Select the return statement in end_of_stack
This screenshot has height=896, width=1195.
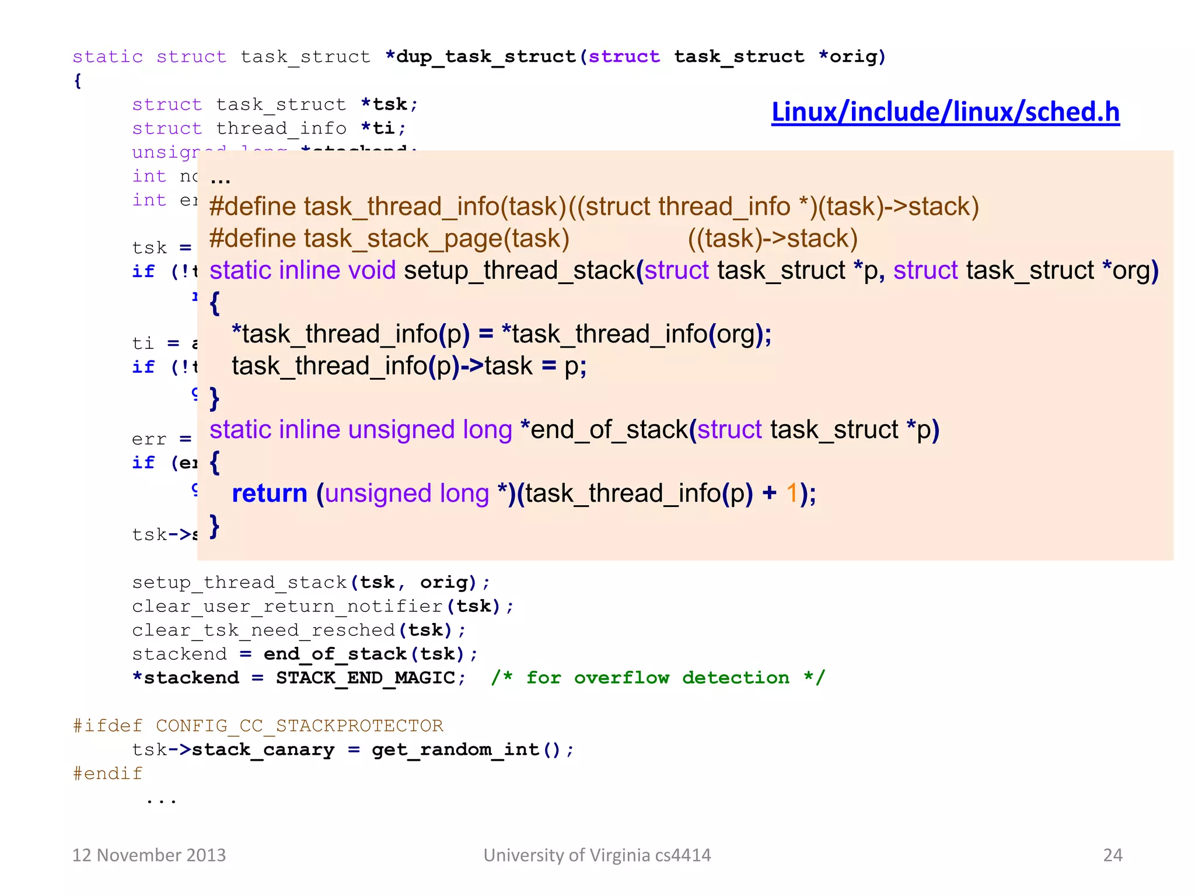pyautogui.click(x=524, y=494)
